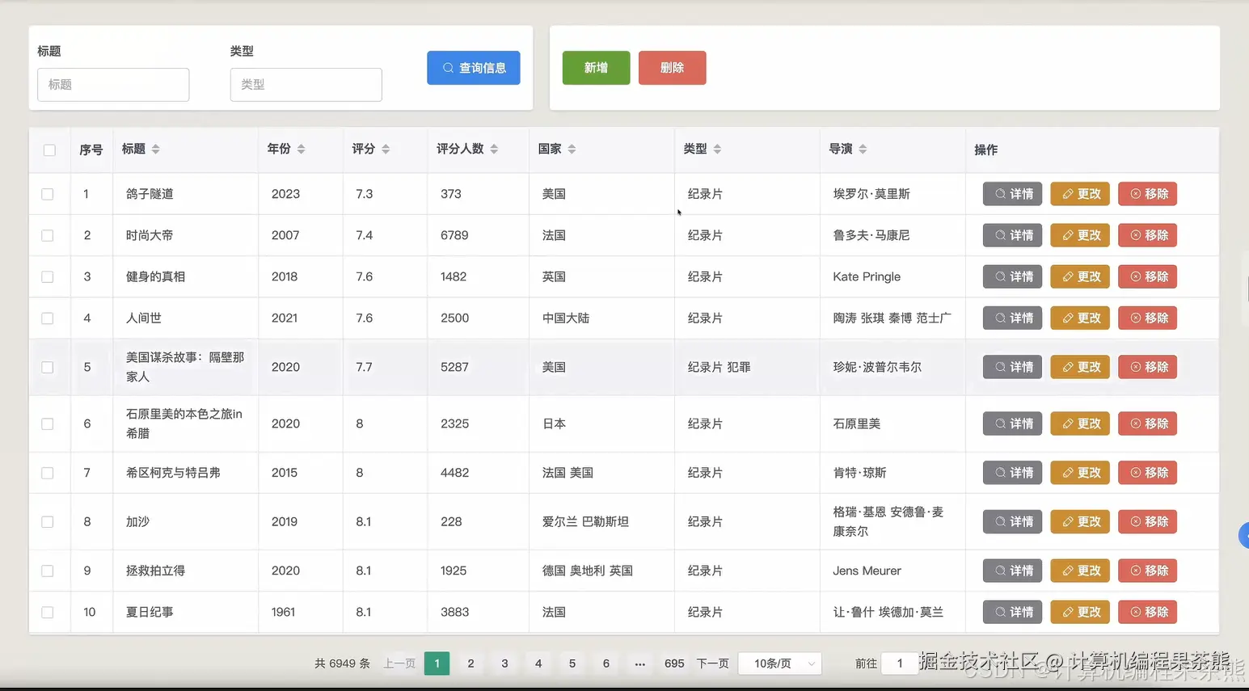
Task: Remove 鸽子隧道 with 移除 button
Action: pyautogui.click(x=1147, y=194)
